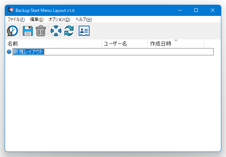Image resolution: width=226 pixels, height=157 pixels.
Task: Sort by the ユーザー名 column header
Action: pyautogui.click(x=125, y=44)
